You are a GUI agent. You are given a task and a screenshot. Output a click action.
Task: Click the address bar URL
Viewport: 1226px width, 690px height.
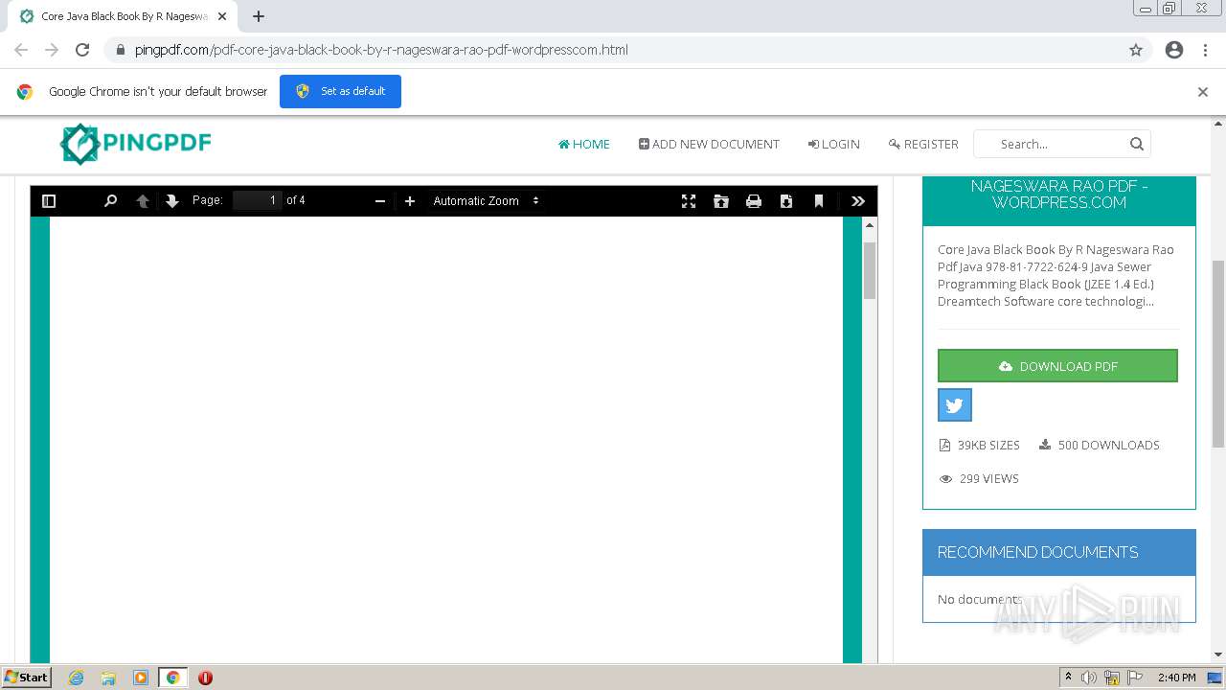[x=381, y=50]
